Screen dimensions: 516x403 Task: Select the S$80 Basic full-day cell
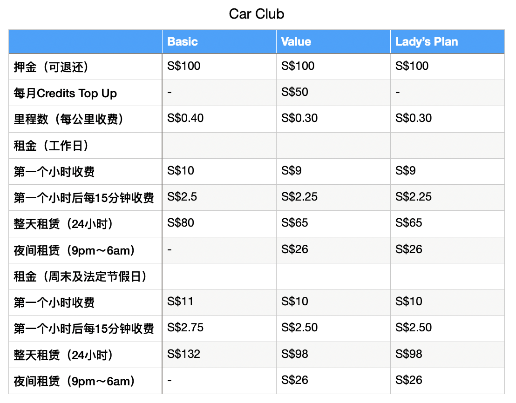[181, 223]
